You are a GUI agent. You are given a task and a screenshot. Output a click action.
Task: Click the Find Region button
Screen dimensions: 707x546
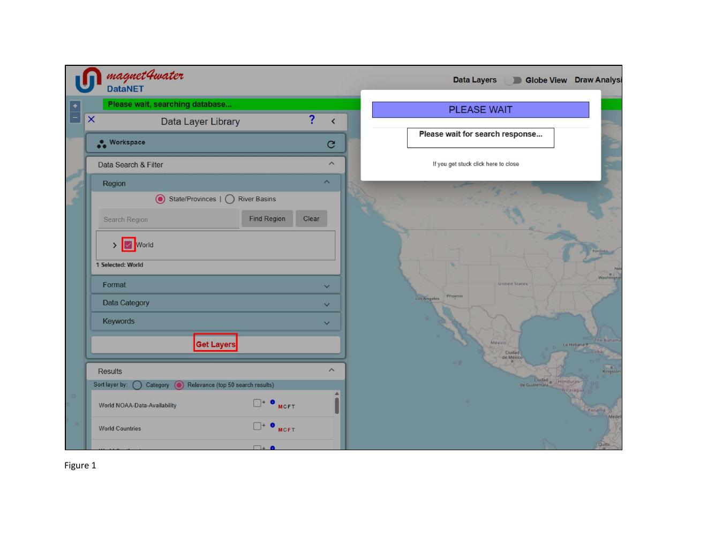pyautogui.click(x=267, y=218)
